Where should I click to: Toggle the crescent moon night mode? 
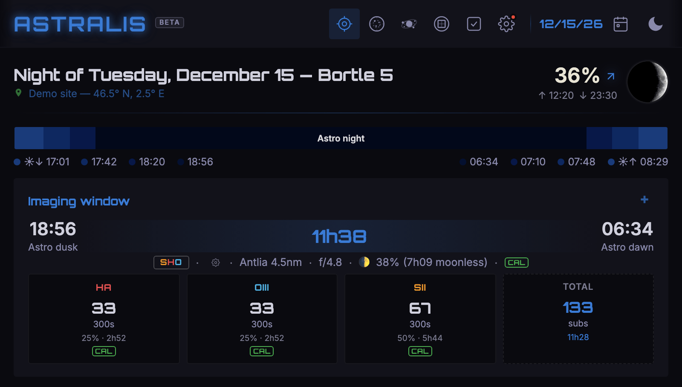[x=656, y=24]
